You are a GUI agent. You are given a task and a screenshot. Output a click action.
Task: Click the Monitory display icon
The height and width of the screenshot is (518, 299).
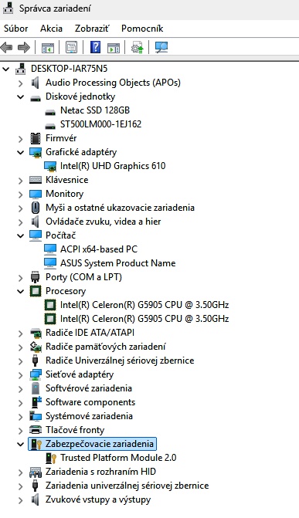(36, 194)
